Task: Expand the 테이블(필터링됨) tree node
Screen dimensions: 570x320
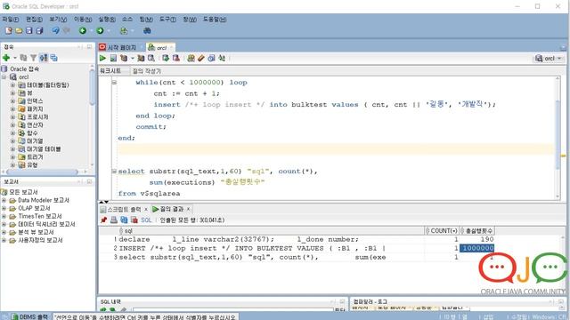Action: [x=12, y=85]
